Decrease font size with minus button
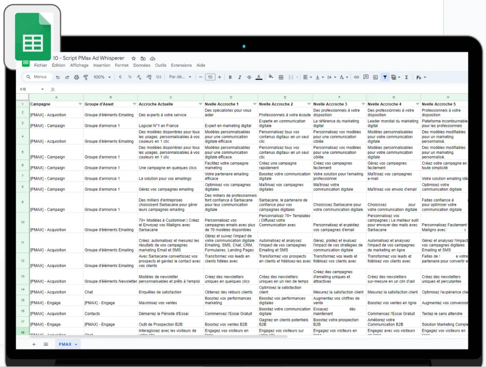486x367 pixels. tap(201, 77)
